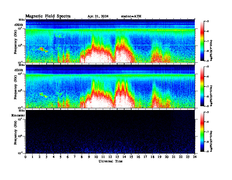This screenshot has height=180, width=232.
Task: Click the "-8" value on dD/dt color scale
Action: pos(207,96)
